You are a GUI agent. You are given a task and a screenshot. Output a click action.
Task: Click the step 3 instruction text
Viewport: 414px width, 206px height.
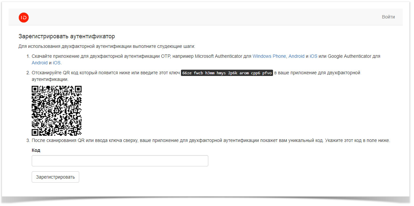click(x=211, y=140)
